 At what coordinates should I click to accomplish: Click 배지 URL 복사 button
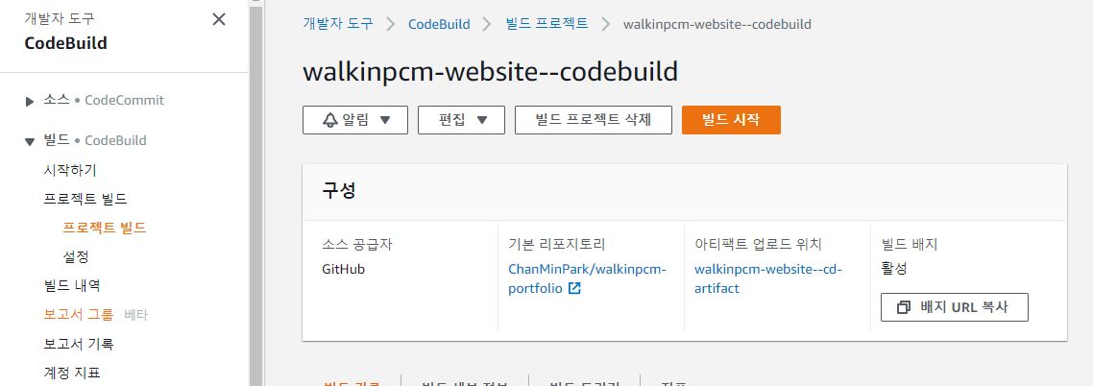(955, 307)
